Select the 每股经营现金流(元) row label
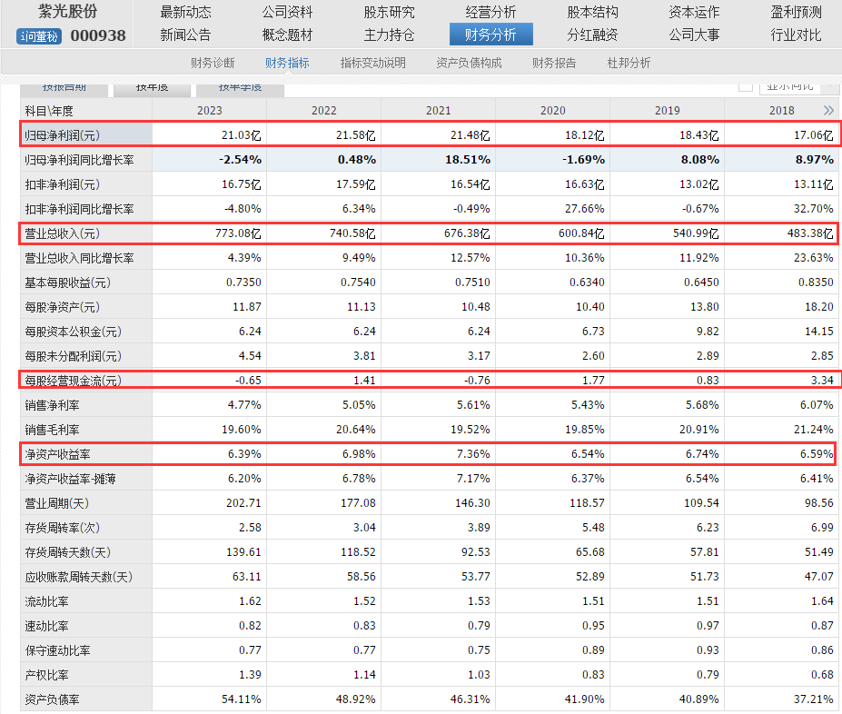842x714 pixels. click(73, 381)
